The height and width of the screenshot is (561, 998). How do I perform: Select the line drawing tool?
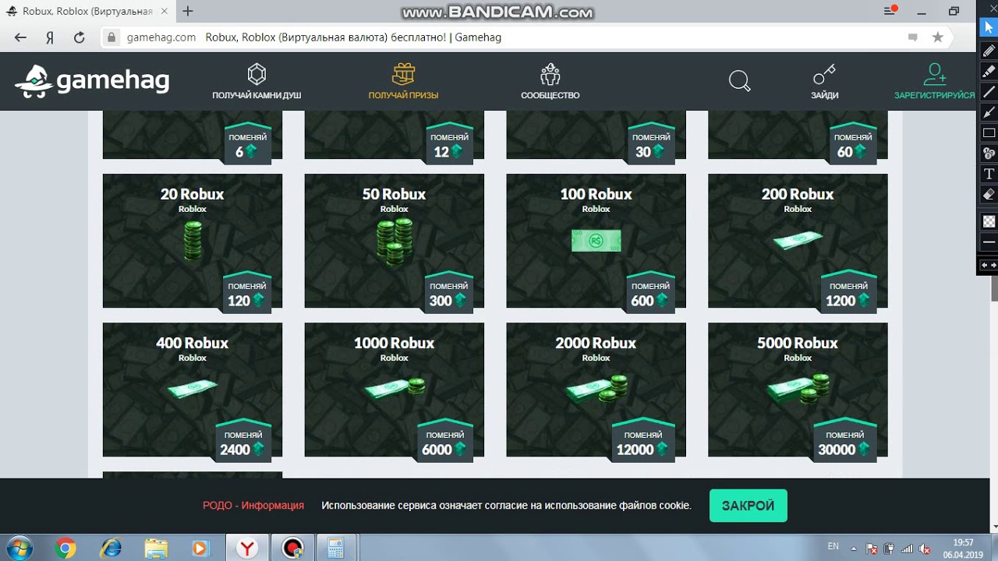989,91
